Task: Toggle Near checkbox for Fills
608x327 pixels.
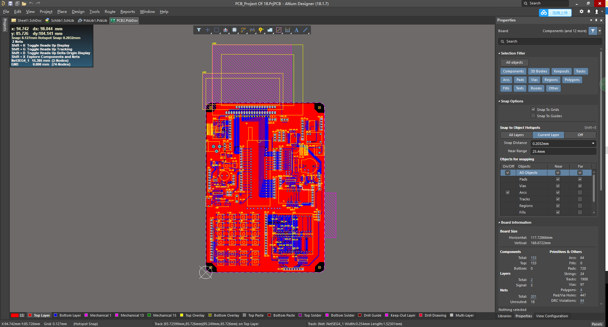Action: (x=558, y=212)
